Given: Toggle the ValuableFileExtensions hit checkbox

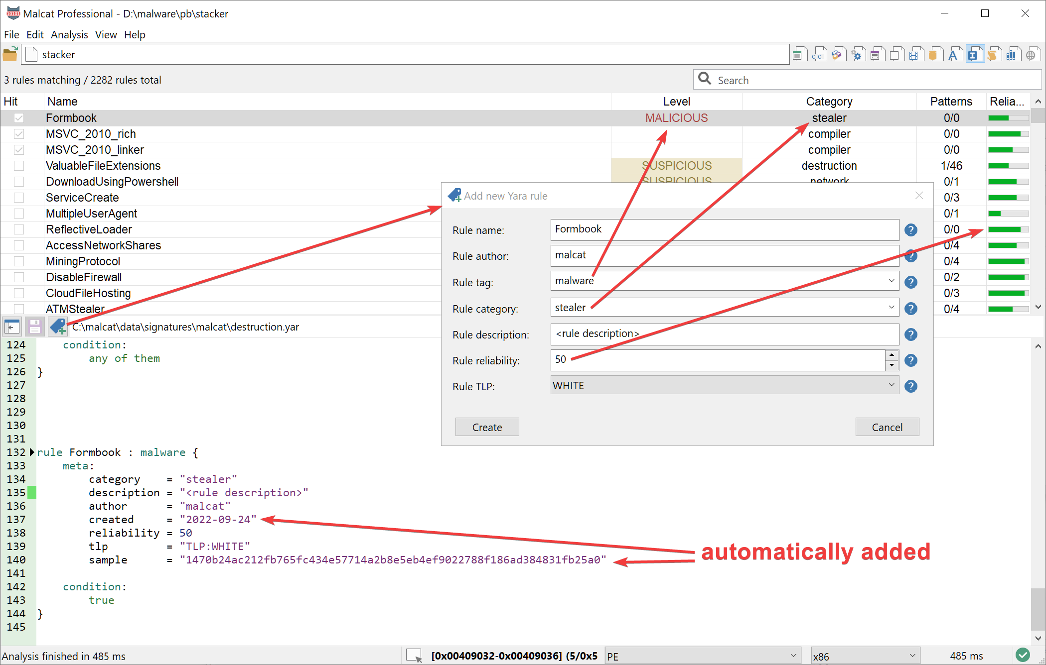Looking at the screenshot, I should point(19,166).
